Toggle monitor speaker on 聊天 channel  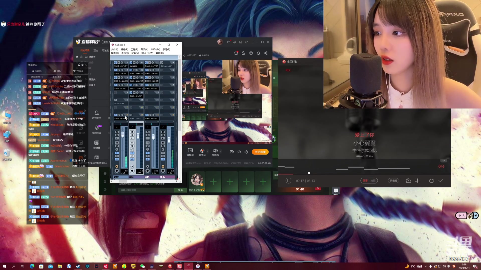(x=132, y=166)
